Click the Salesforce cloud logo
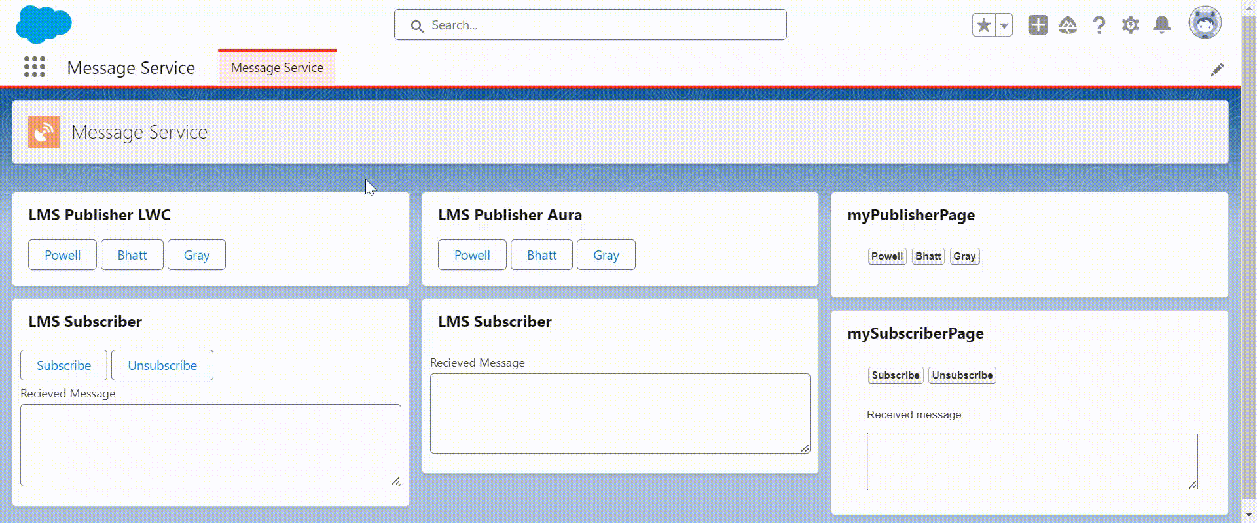Screen dimensions: 1257x523 (43, 25)
